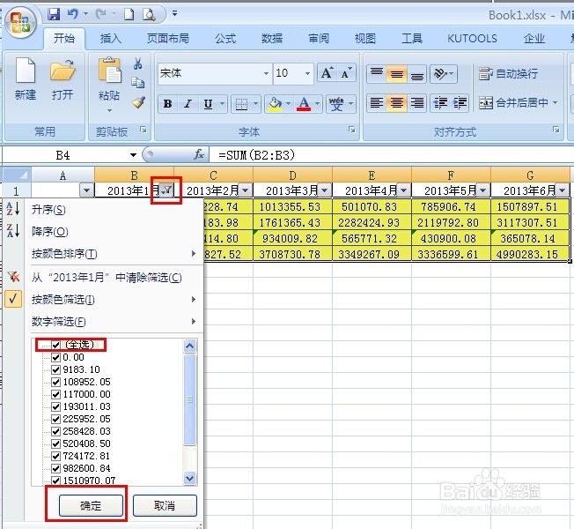The height and width of the screenshot is (529, 574).
Task: Uncheck the 0.00 filter value
Action: point(56,357)
